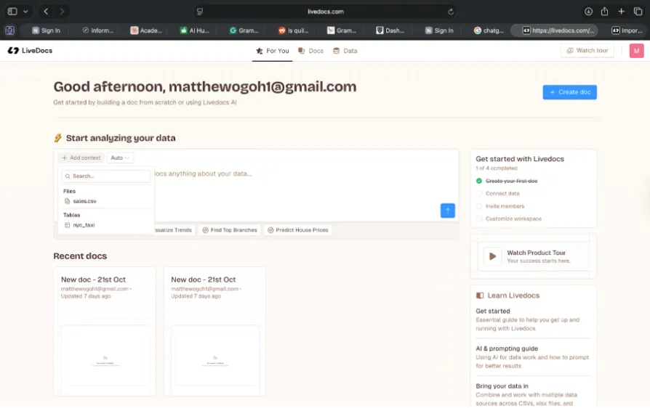Open the second New doc - 21st Oct card
Screen dimensions: 650x408
point(214,331)
